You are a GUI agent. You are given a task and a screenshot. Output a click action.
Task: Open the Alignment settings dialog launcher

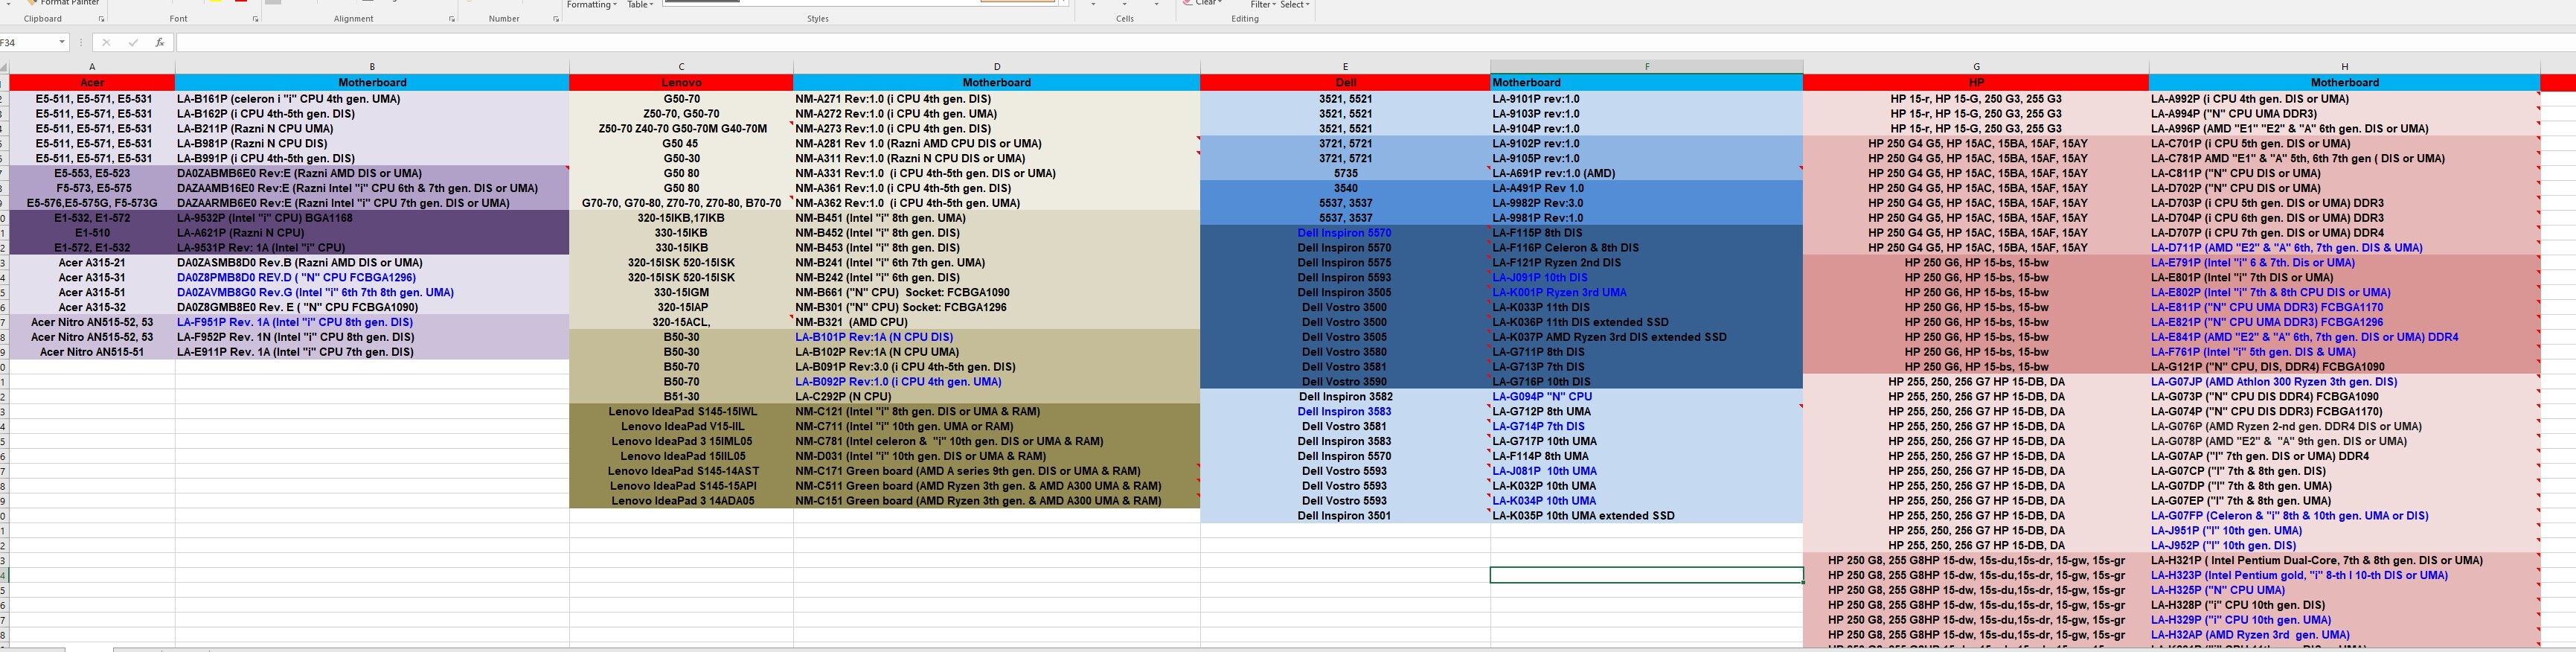tap(452, 19)
